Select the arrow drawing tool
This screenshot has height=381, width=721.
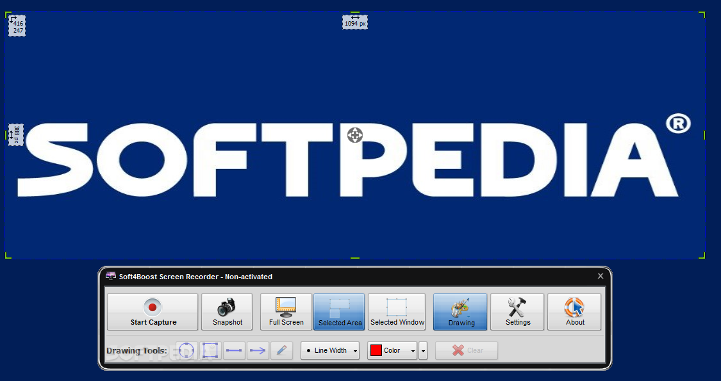pos(258,351)
